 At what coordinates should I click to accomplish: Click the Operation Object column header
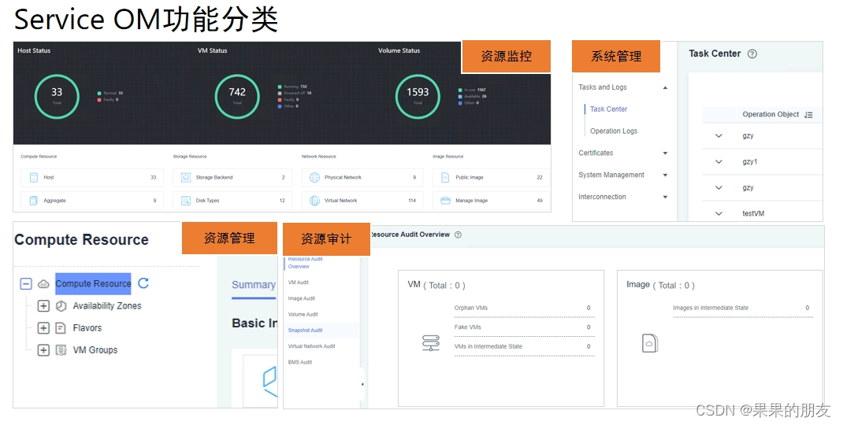click(771, 114)
